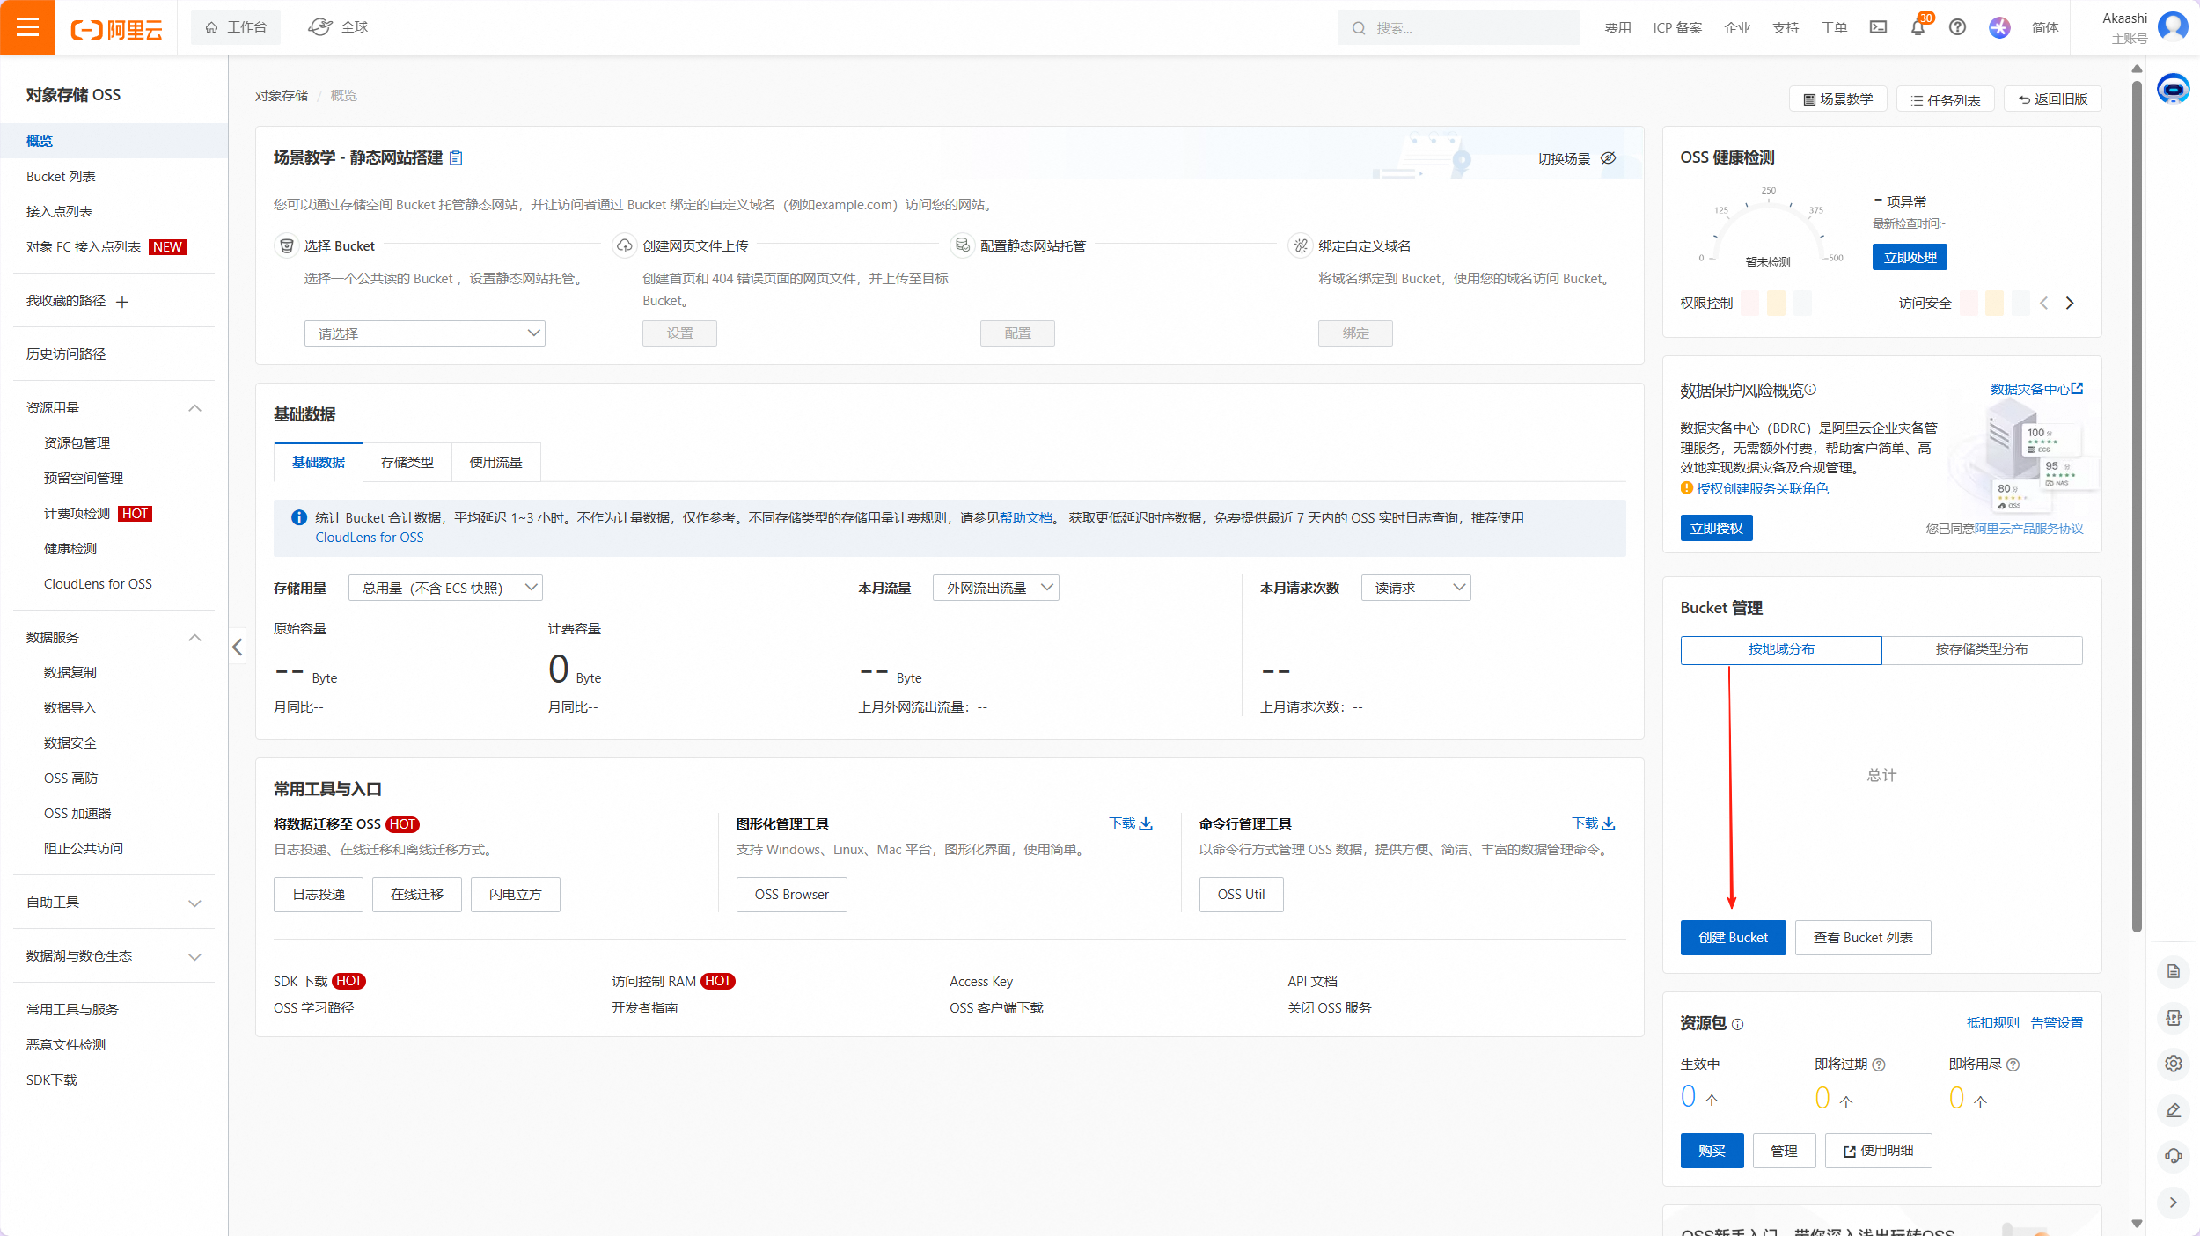Open the hamburger navigation menu
2200x1236 pixels.
pyautogui.click(x=27, y=27)
